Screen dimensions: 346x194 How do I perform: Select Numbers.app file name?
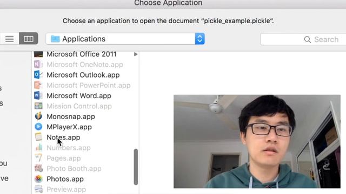(69, 148)
